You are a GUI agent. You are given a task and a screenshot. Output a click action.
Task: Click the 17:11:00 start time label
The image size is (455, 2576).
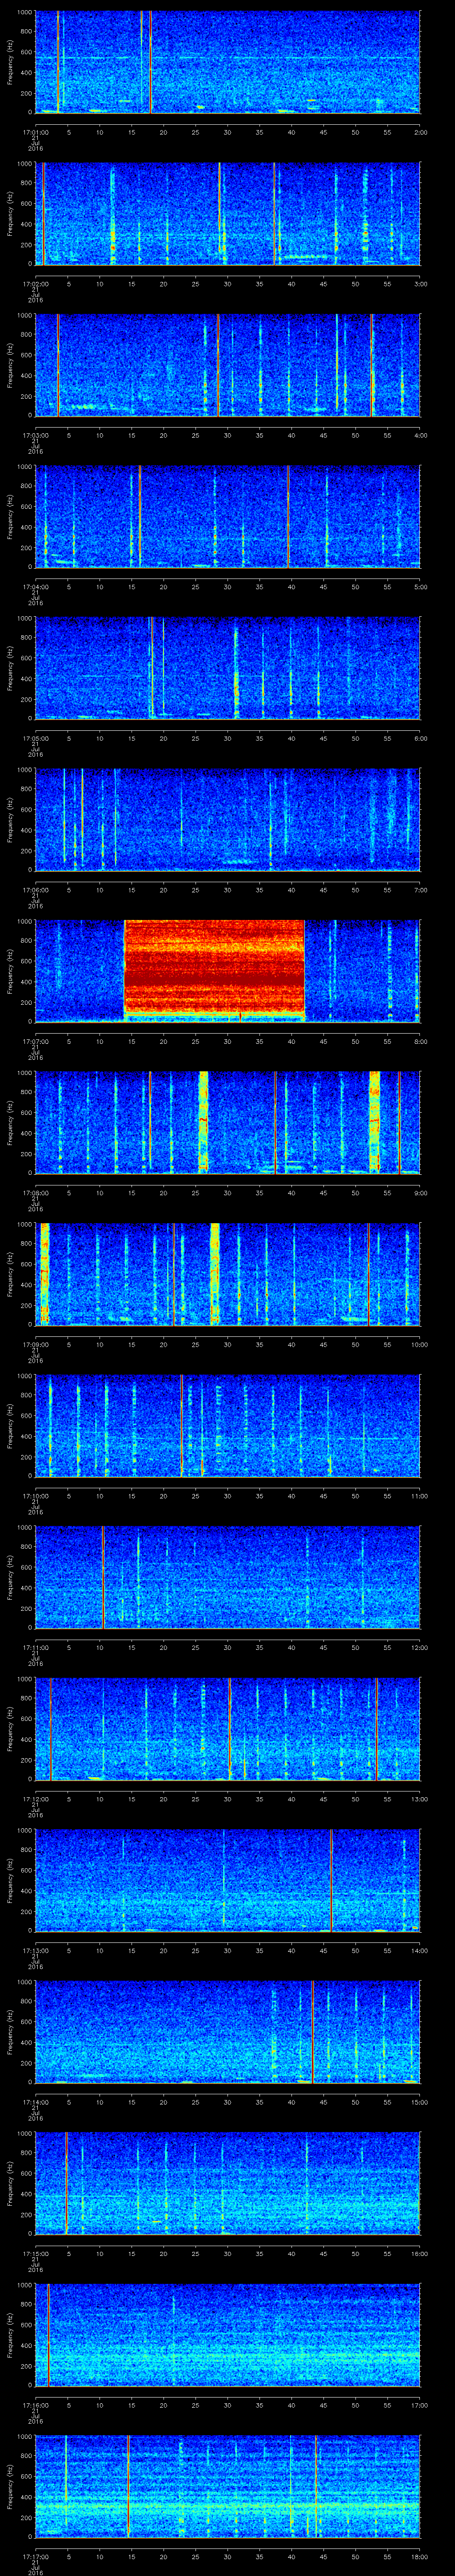click(35, 1647)
